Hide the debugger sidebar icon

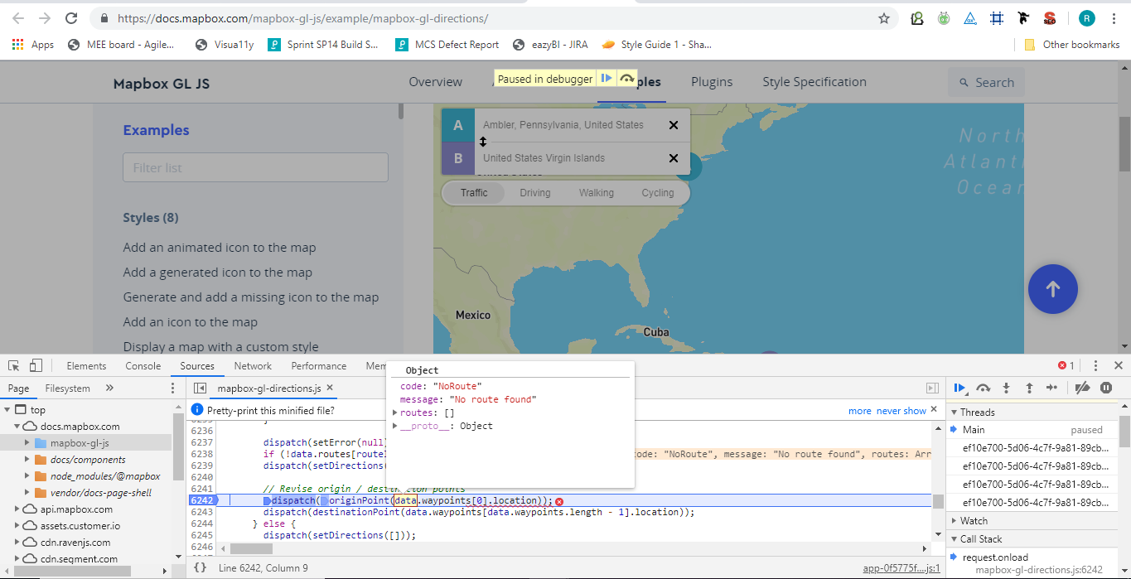pos(932,388)
